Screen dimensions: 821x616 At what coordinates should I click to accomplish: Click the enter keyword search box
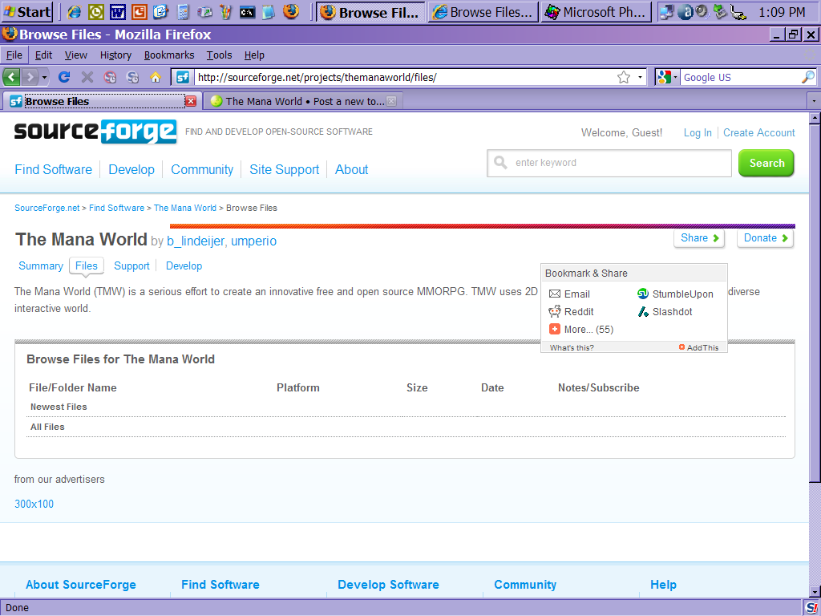[x=609, y=163]
